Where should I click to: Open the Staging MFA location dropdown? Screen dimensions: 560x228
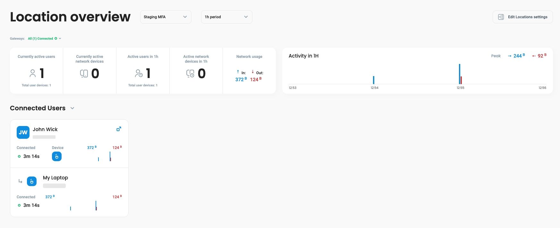pyautogui.click(x=165, y=17)
